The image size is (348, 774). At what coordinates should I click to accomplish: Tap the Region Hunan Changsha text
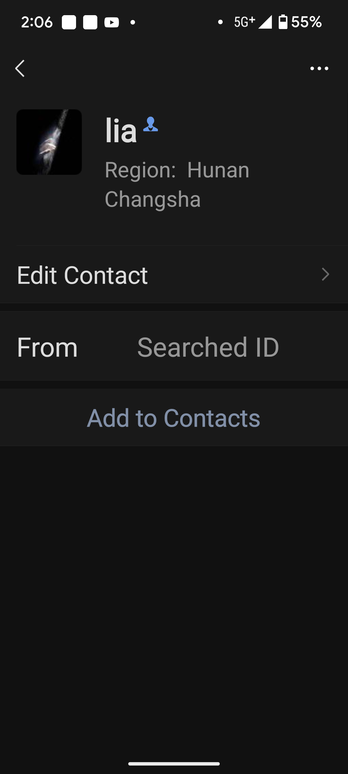(177, 184)
